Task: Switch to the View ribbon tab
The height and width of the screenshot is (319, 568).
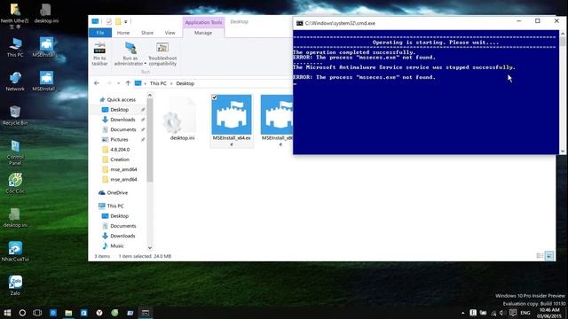Action: pos(170,33)
